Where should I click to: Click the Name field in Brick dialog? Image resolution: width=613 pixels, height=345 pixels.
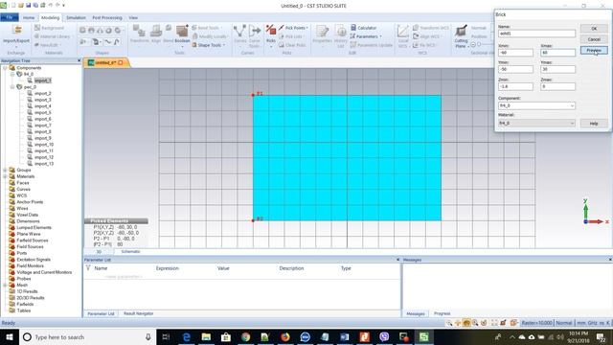tap(536, 34)
